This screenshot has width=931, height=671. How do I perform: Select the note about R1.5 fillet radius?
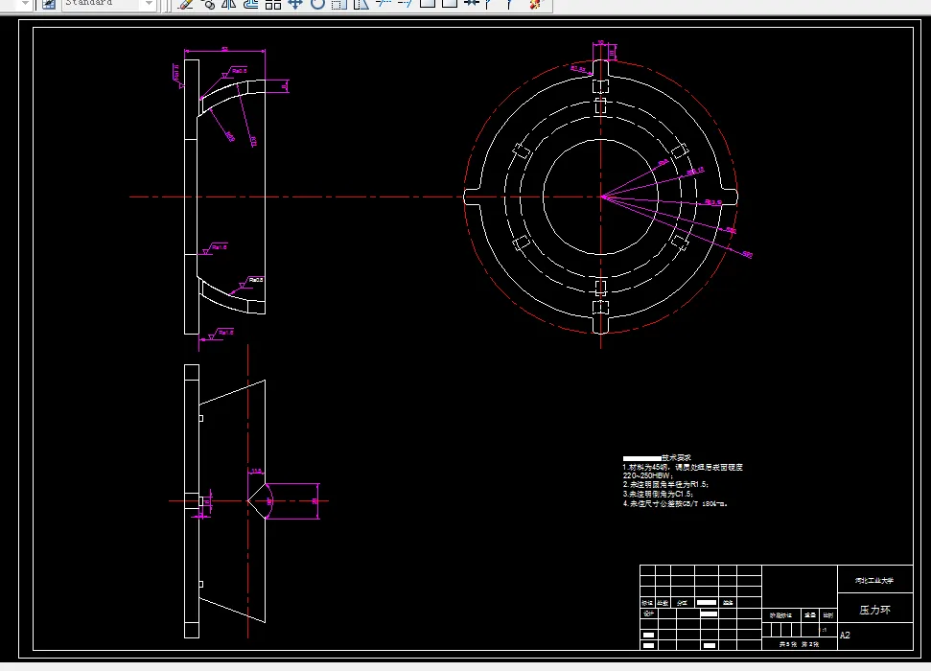(x=665, y=484)
